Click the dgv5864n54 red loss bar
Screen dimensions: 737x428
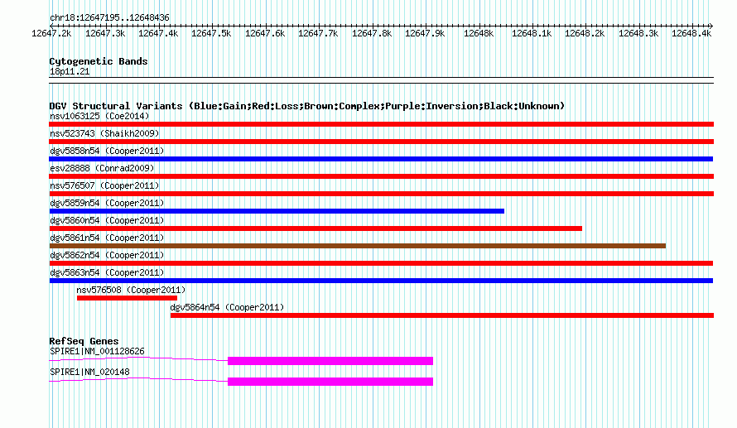click(442, 315)
